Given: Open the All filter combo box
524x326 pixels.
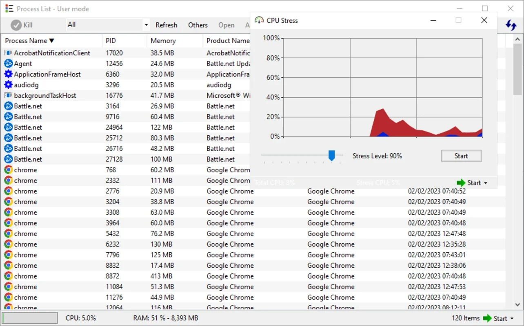Looking at the screenshot, I should point(108,25).
